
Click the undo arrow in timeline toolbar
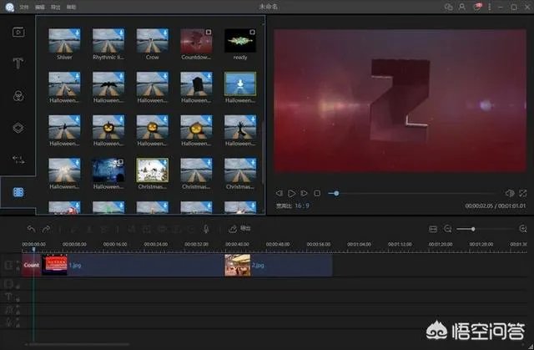point(31,228)
